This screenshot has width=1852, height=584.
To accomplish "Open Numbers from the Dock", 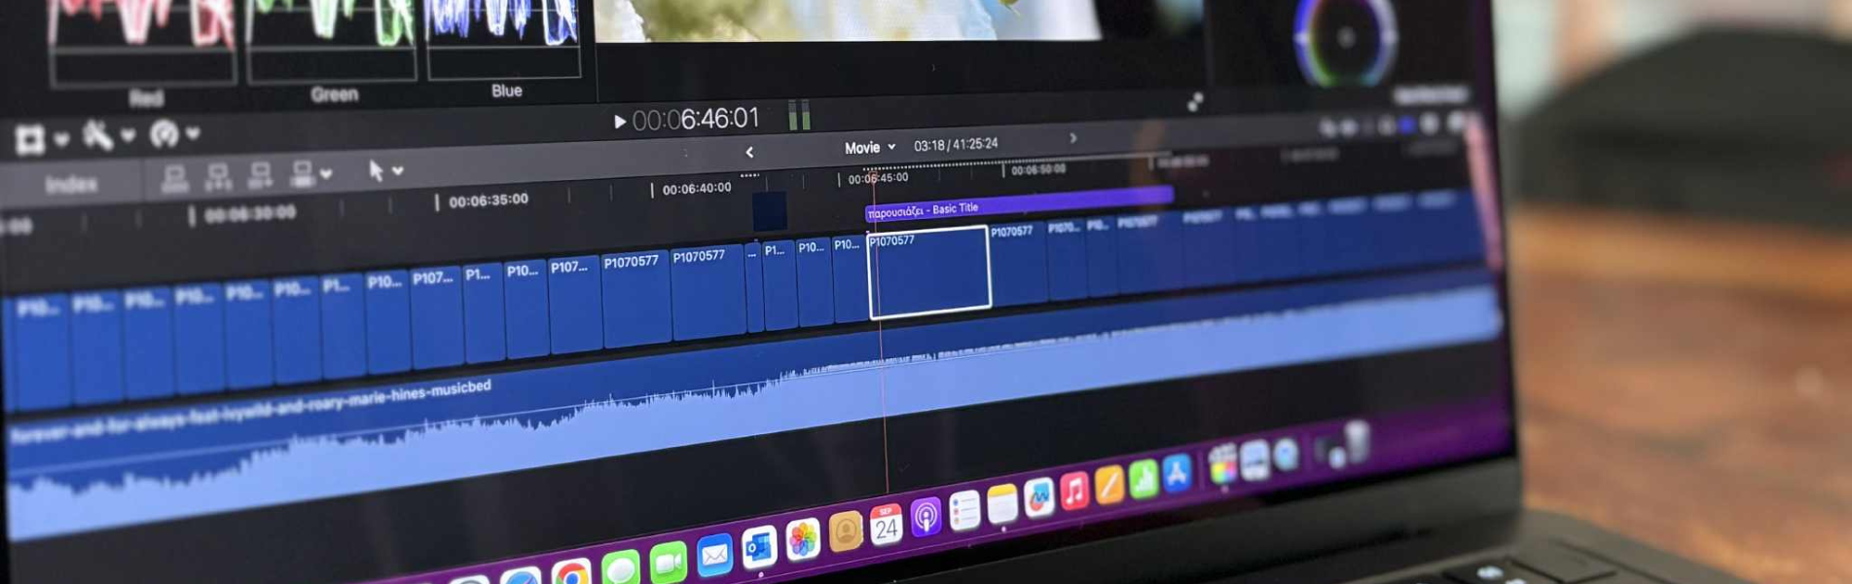I will point(1144,479).
